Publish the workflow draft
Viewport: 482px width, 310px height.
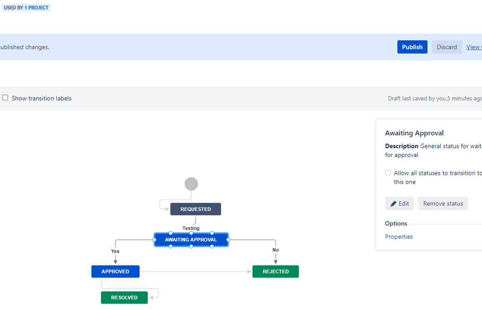pyautogui.click(x=412, y=47)
